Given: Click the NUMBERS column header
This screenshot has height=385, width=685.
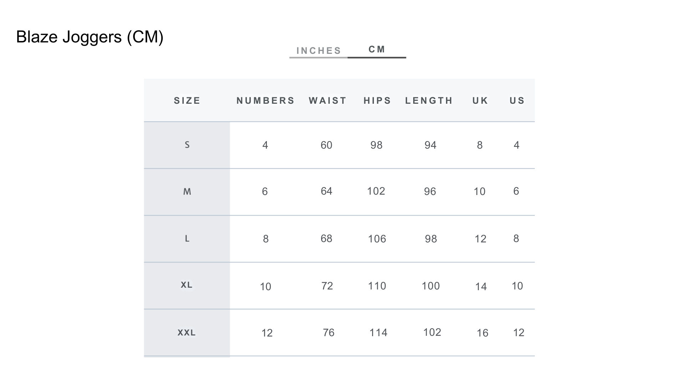Looking at the screenshot, I should coord(265,101).
